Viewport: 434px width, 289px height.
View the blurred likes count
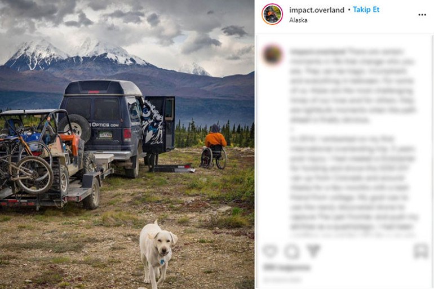coord(286,268)
